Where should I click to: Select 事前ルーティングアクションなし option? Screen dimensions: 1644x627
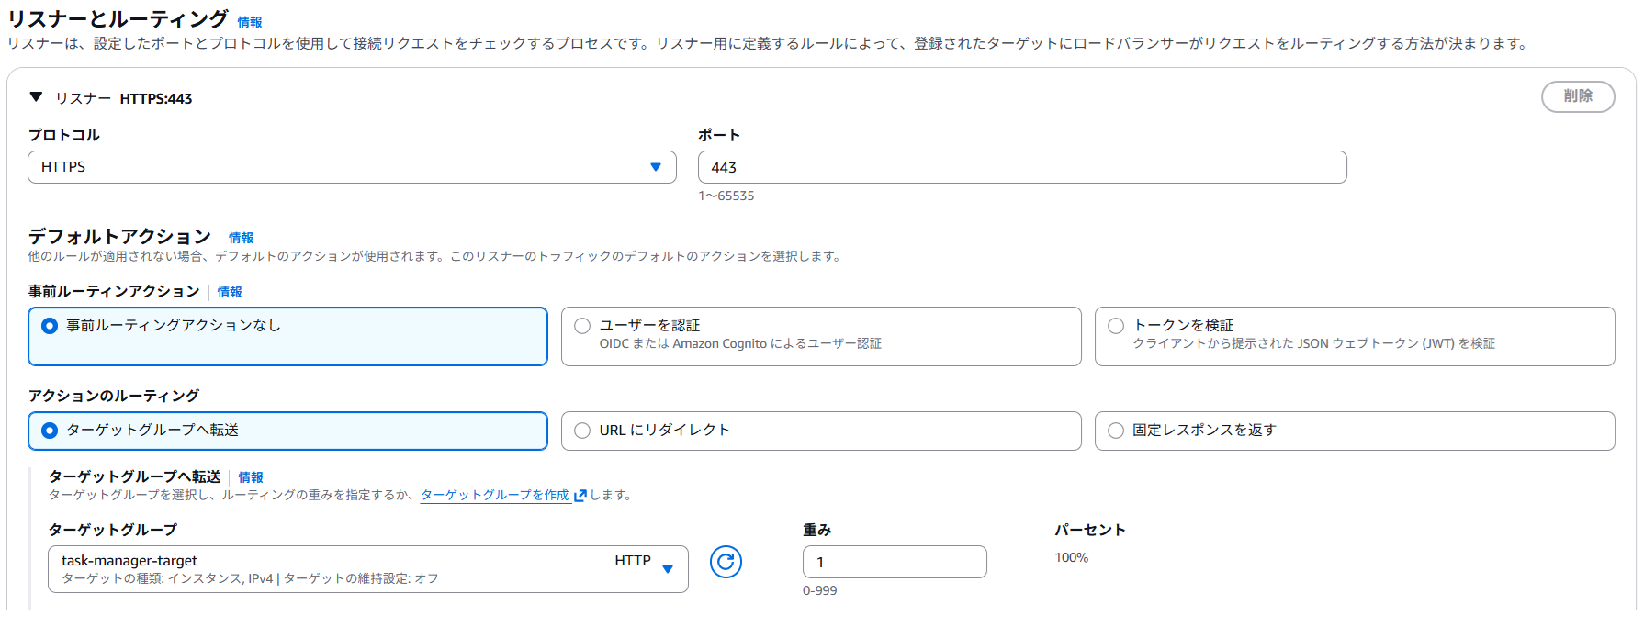[49, 326]
